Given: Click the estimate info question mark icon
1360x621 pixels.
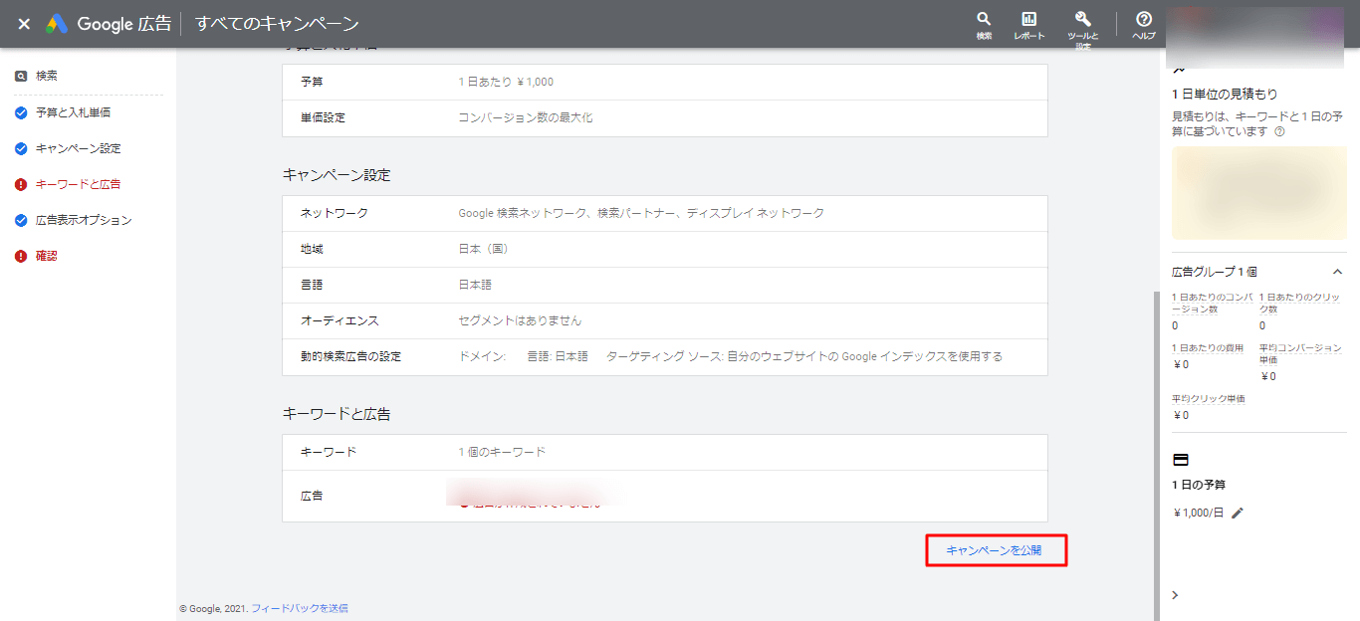Looking at the screenshot, I should (x=1279, y=131).
